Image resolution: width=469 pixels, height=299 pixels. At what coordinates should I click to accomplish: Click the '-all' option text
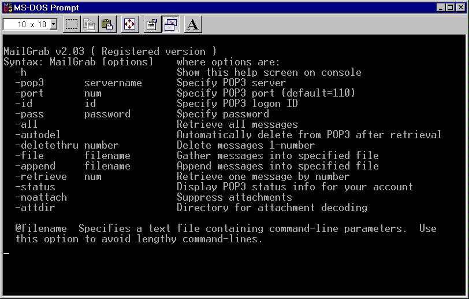[x=27, y=124]
